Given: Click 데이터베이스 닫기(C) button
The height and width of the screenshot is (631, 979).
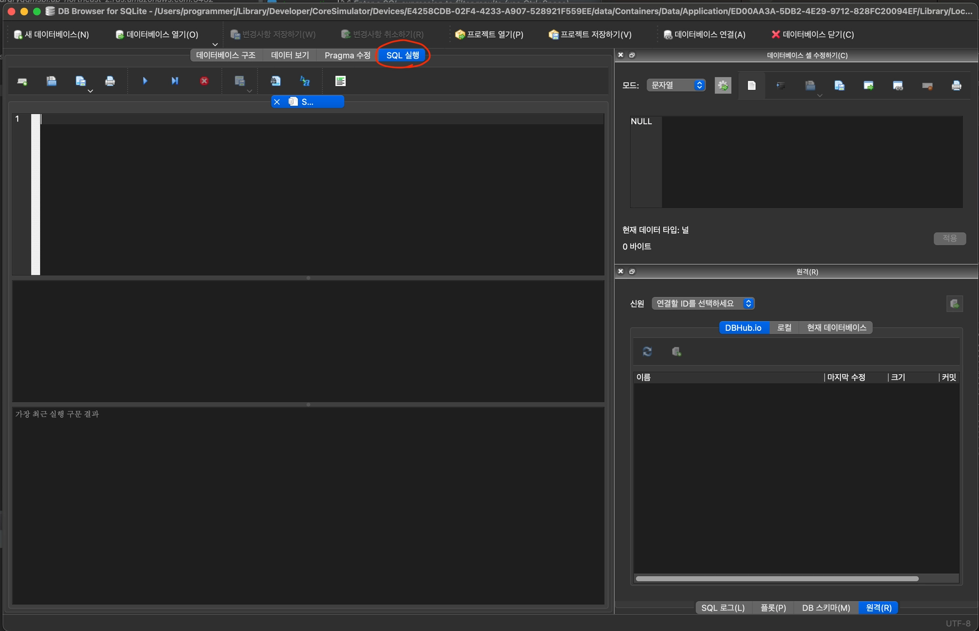Looking at the screenshot, I should click(x=813, y=34).
